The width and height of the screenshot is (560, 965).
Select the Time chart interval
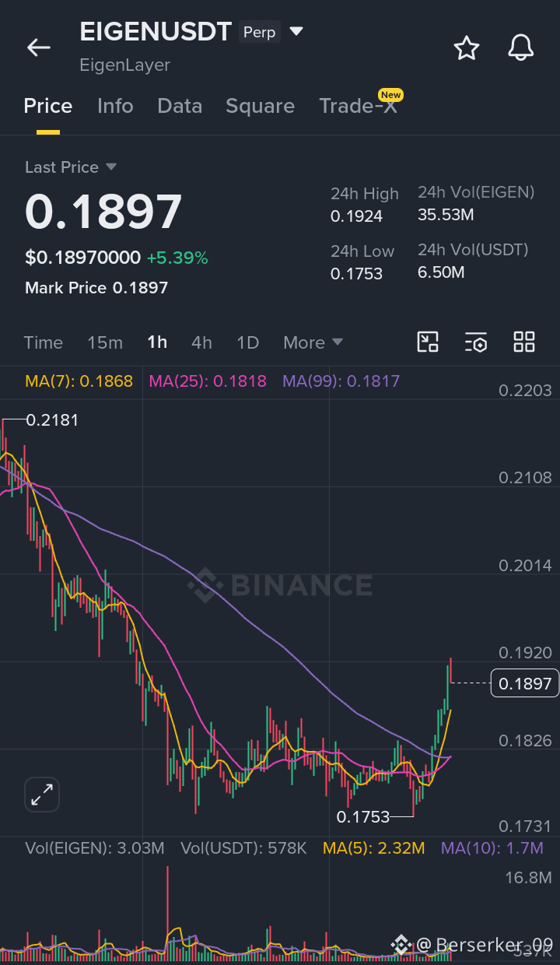pyautogui.click(x=44, y=342)
